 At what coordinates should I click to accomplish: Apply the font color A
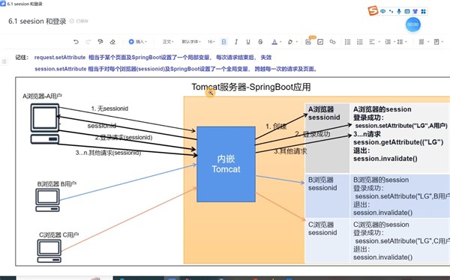[x=274, y=42]
